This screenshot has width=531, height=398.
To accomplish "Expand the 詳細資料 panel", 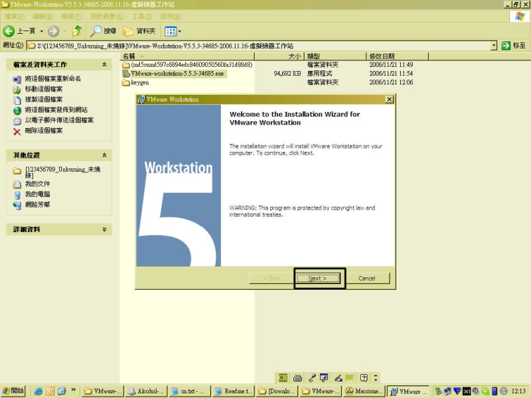I will (104, 229).
